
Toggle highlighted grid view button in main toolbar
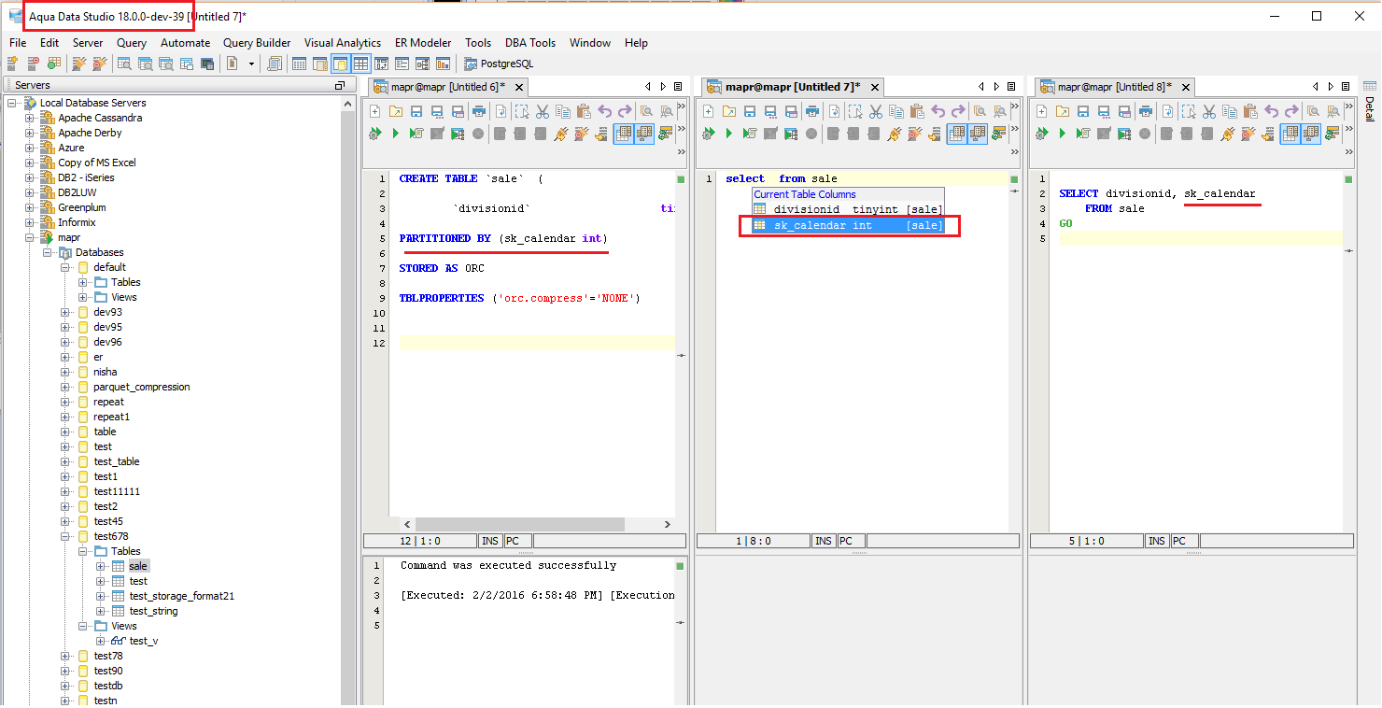pos(360,64)
